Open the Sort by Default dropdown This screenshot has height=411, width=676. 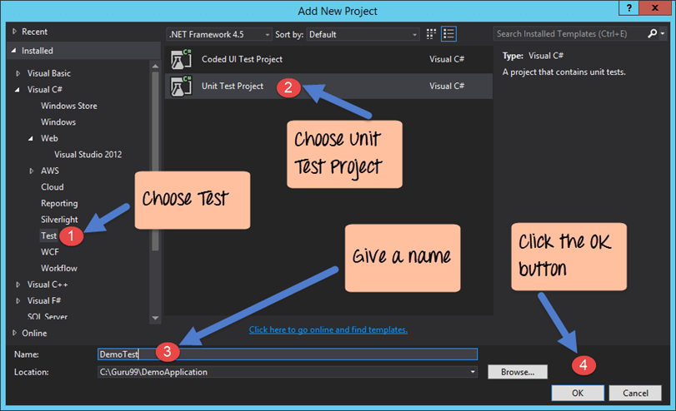[x=362, y=34]
